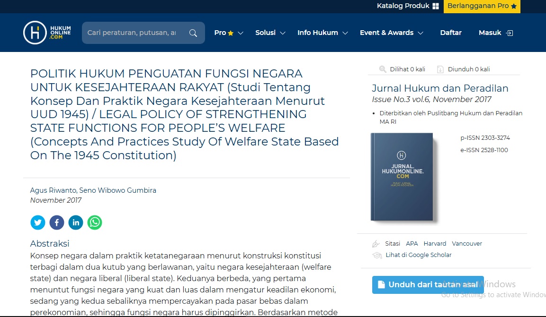
Task: Click the journal book cover thumbnail
Action: click(402, 177)
